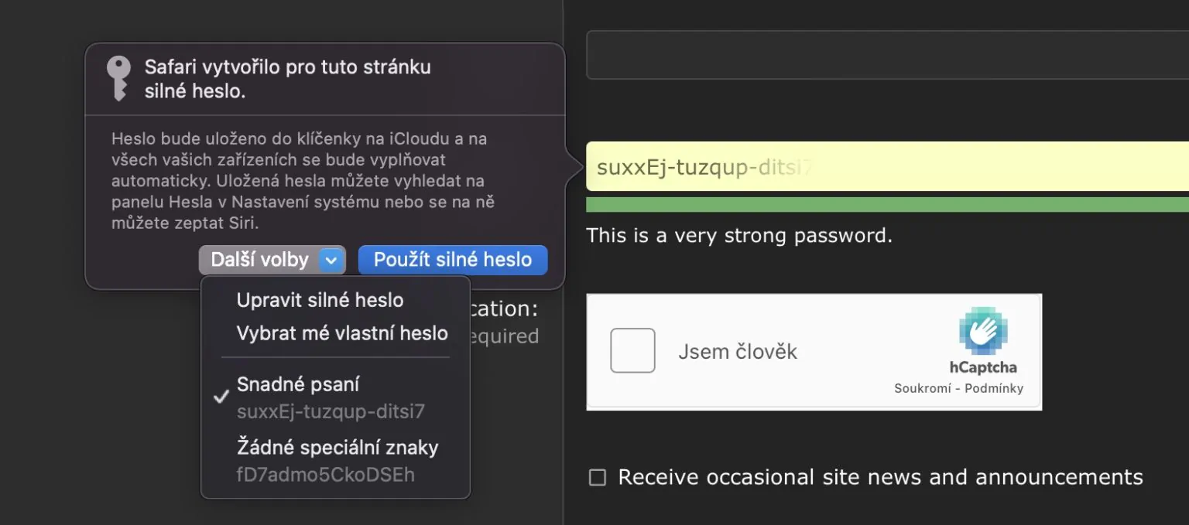Screen dimensions: 1189x525
Task: Click the hCaptcha hand logo
Action: click(x=982, y=332)
